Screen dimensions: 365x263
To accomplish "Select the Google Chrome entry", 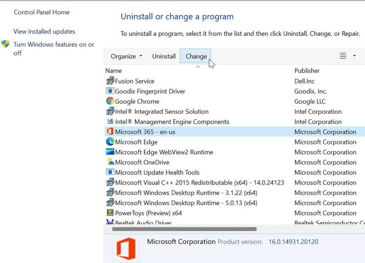I will tap(137, 101).
